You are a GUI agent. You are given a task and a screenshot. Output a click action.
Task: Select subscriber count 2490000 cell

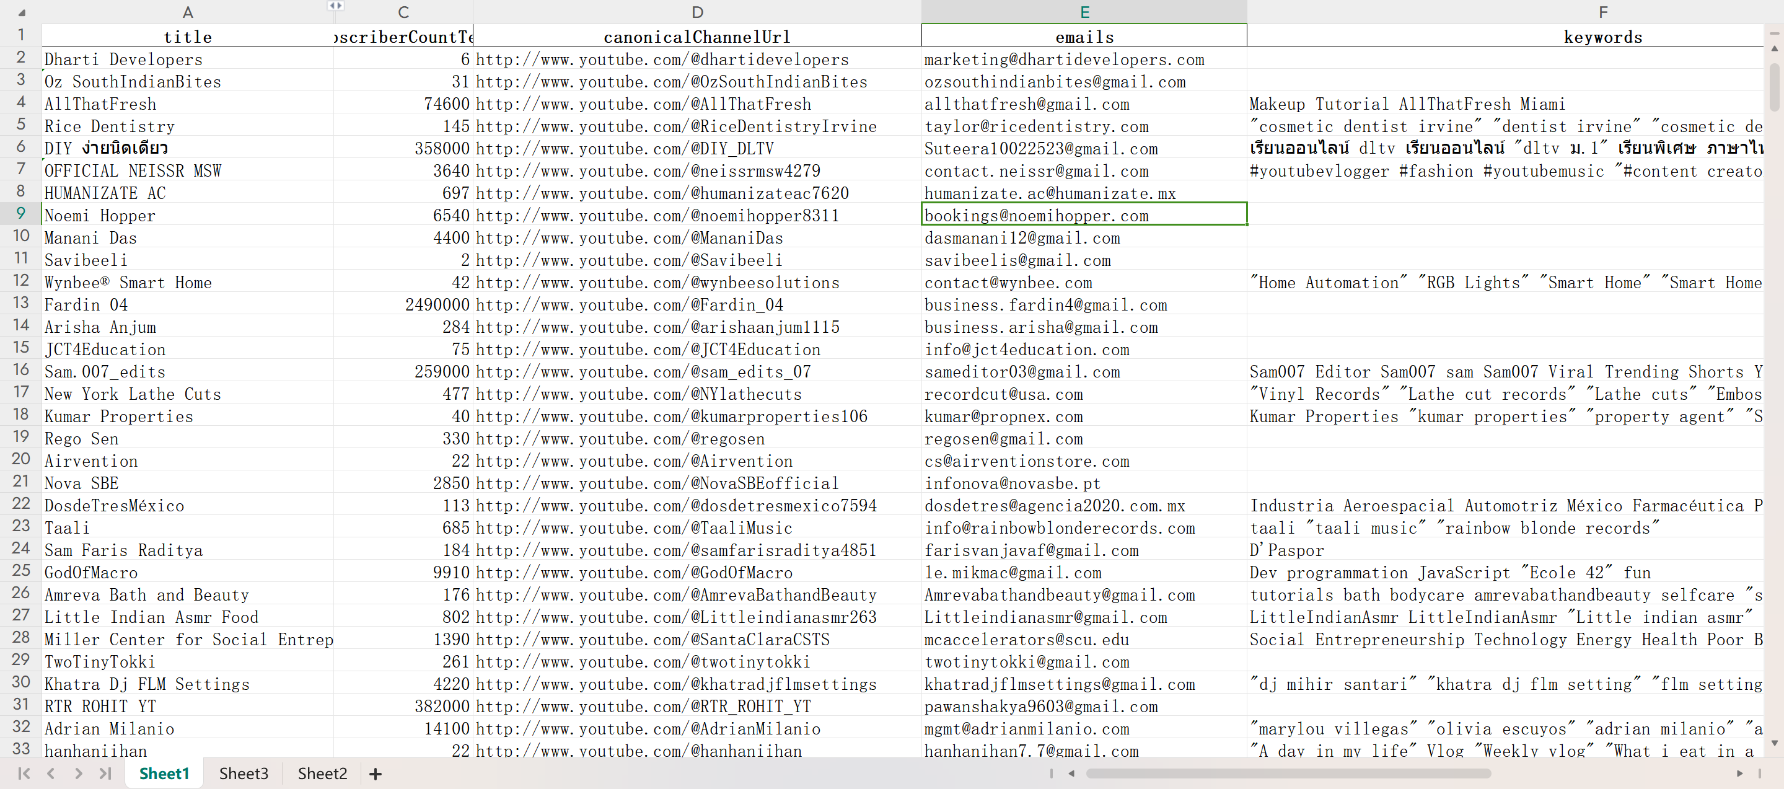(404, 304)
